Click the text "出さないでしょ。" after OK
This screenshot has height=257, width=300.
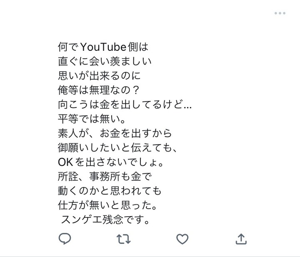(x=118, y=162)
